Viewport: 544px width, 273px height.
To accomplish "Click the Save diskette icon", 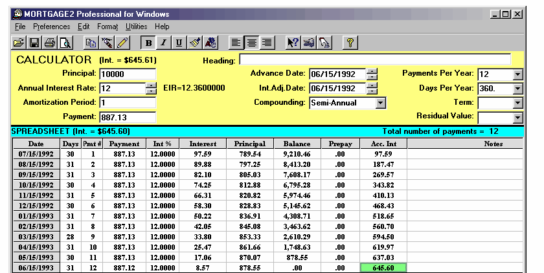I will point(34,43).
